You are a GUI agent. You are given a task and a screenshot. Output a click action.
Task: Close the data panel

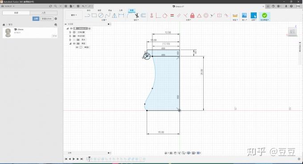point(61,6)
